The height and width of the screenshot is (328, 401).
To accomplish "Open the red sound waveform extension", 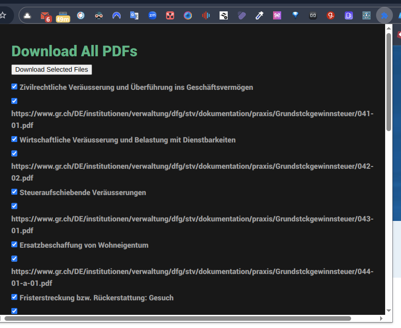I will 205,15.
